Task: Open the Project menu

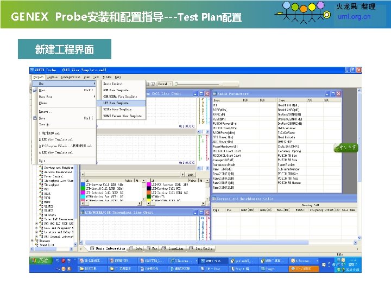Action: (39, 77)
